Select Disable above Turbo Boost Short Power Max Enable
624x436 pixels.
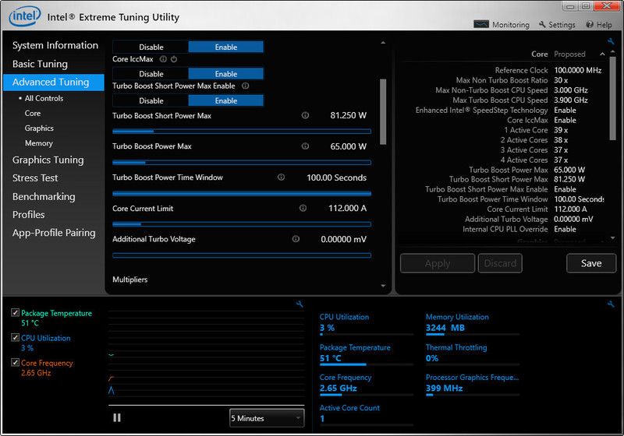[x=151, y=74]
